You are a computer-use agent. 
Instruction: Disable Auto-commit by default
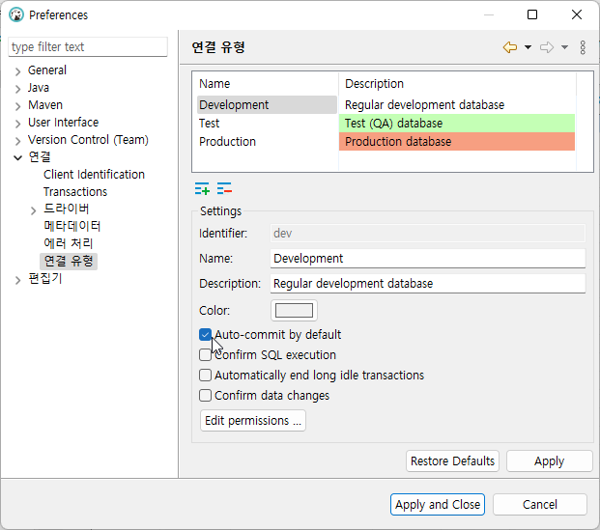tap(205, 335)
